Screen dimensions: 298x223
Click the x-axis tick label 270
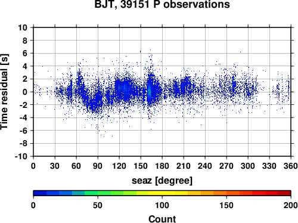click(x=226, y=166)
